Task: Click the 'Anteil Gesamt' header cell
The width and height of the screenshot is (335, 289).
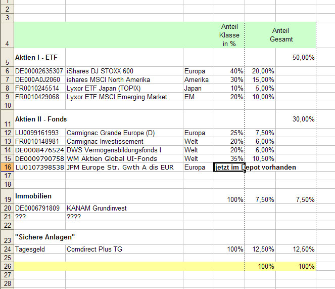Action: click(x=282, y=35)
